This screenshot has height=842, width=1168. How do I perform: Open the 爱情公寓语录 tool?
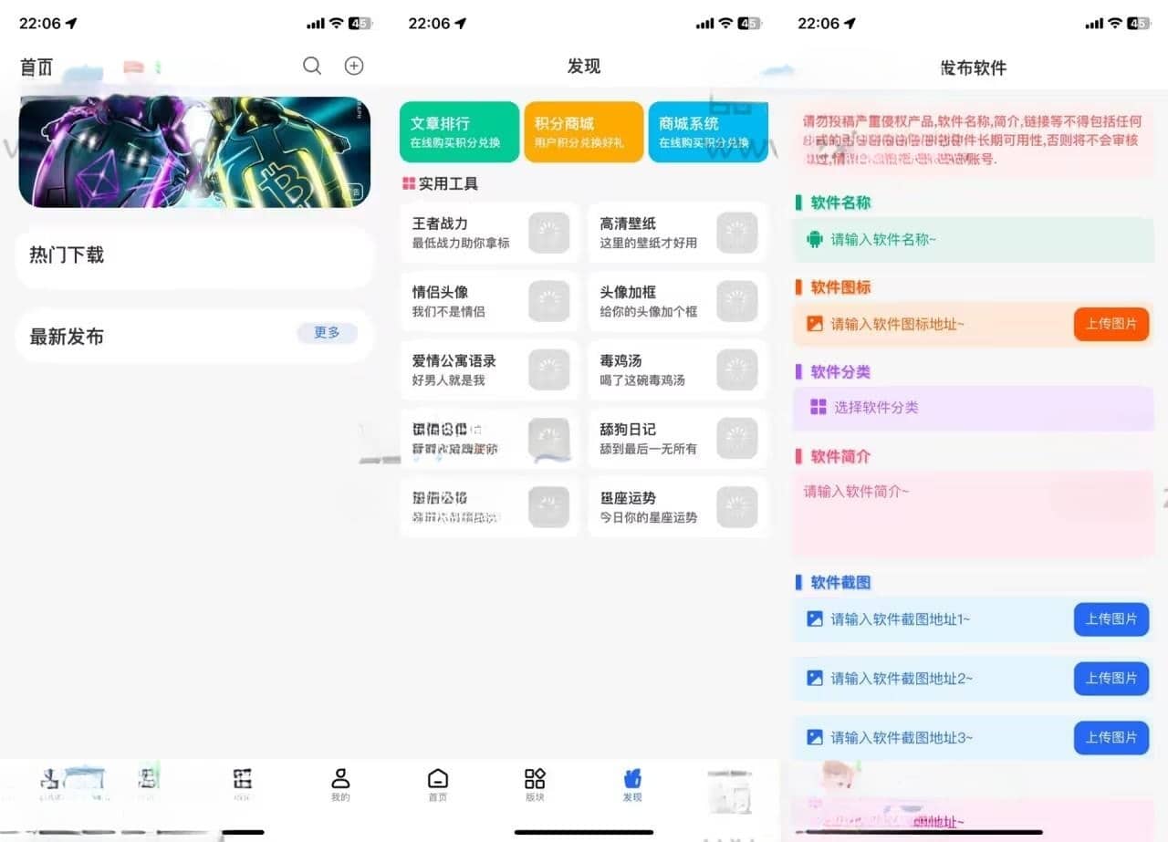pyautogui.click(x=489, y=370)
